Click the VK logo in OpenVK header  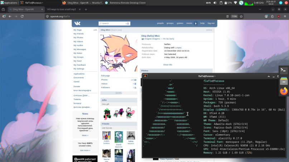tap(77, 23)
